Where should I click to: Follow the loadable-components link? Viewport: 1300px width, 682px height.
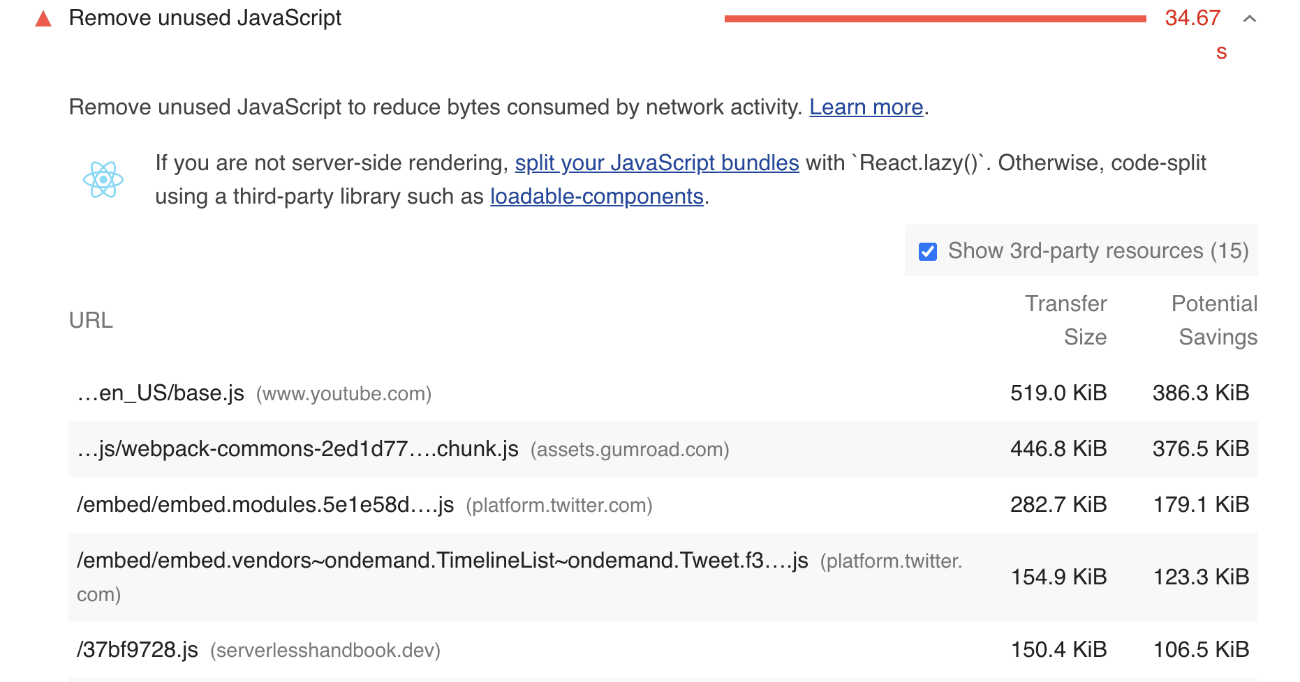[x=596, y=197]
